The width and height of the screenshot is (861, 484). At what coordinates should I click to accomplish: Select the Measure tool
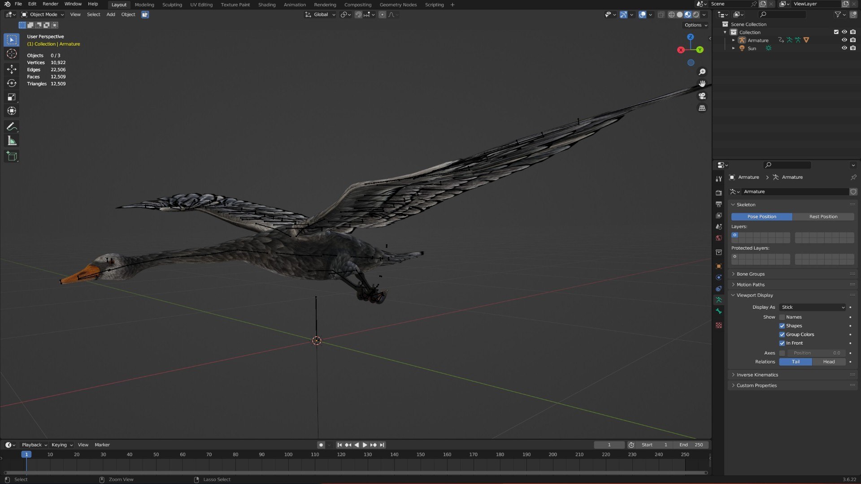click(x=12, y=141)
